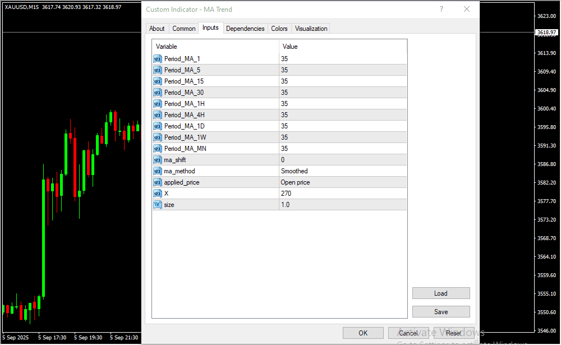Click the help question mark icon

[441, 9]
